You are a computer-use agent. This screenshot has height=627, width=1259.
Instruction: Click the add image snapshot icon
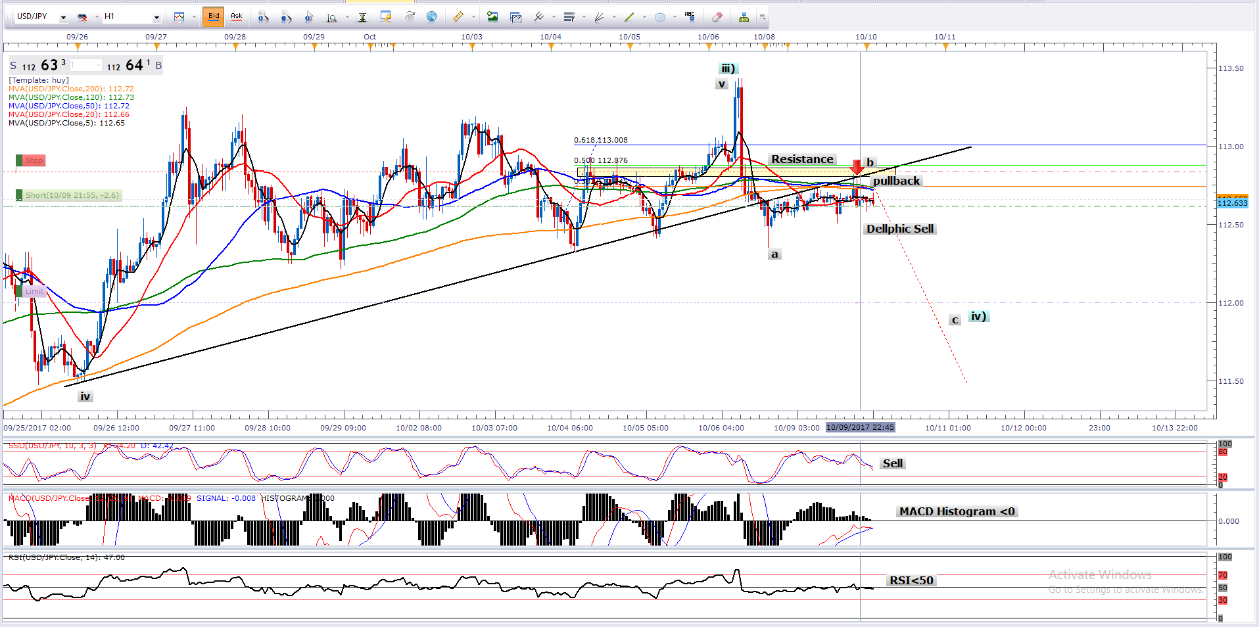point(492,17)
